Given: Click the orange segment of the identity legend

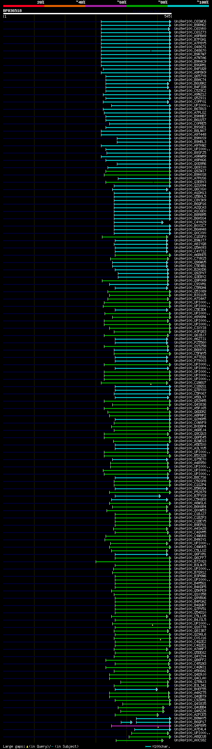Looking at the screenshot, I should 65,6.
